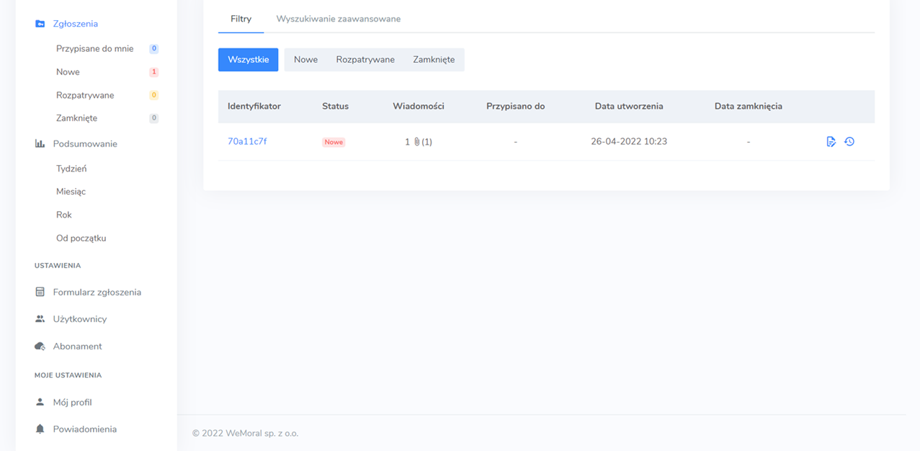Open Przypisane do mnie in sidebar
Image resolution: width=920 pixels, height=451 pixels.
(x=95, y=49)
